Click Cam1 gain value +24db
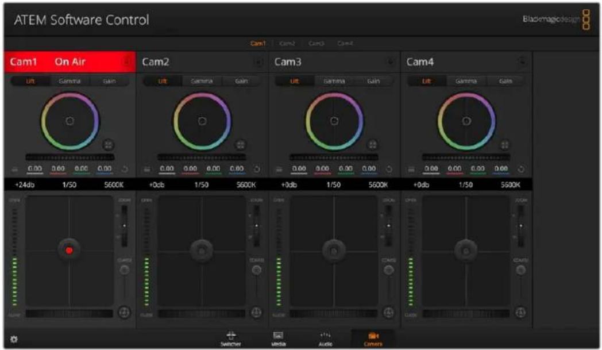The image size is (602, 350). pyautogui.click(x=25, y=185)
